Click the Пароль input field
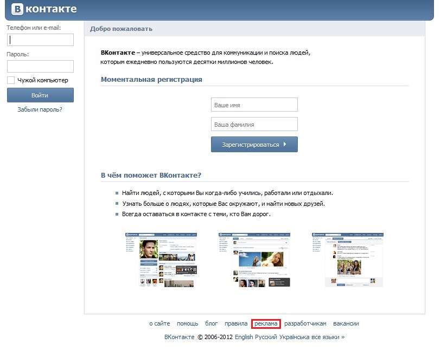447x351 pixels. [x=40, y=66]
